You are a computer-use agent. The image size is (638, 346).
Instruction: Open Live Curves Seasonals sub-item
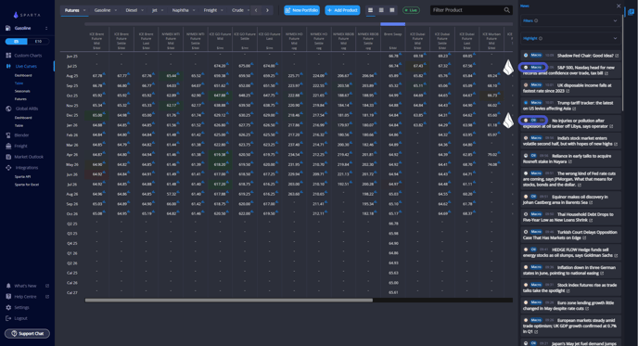(22, 91)
